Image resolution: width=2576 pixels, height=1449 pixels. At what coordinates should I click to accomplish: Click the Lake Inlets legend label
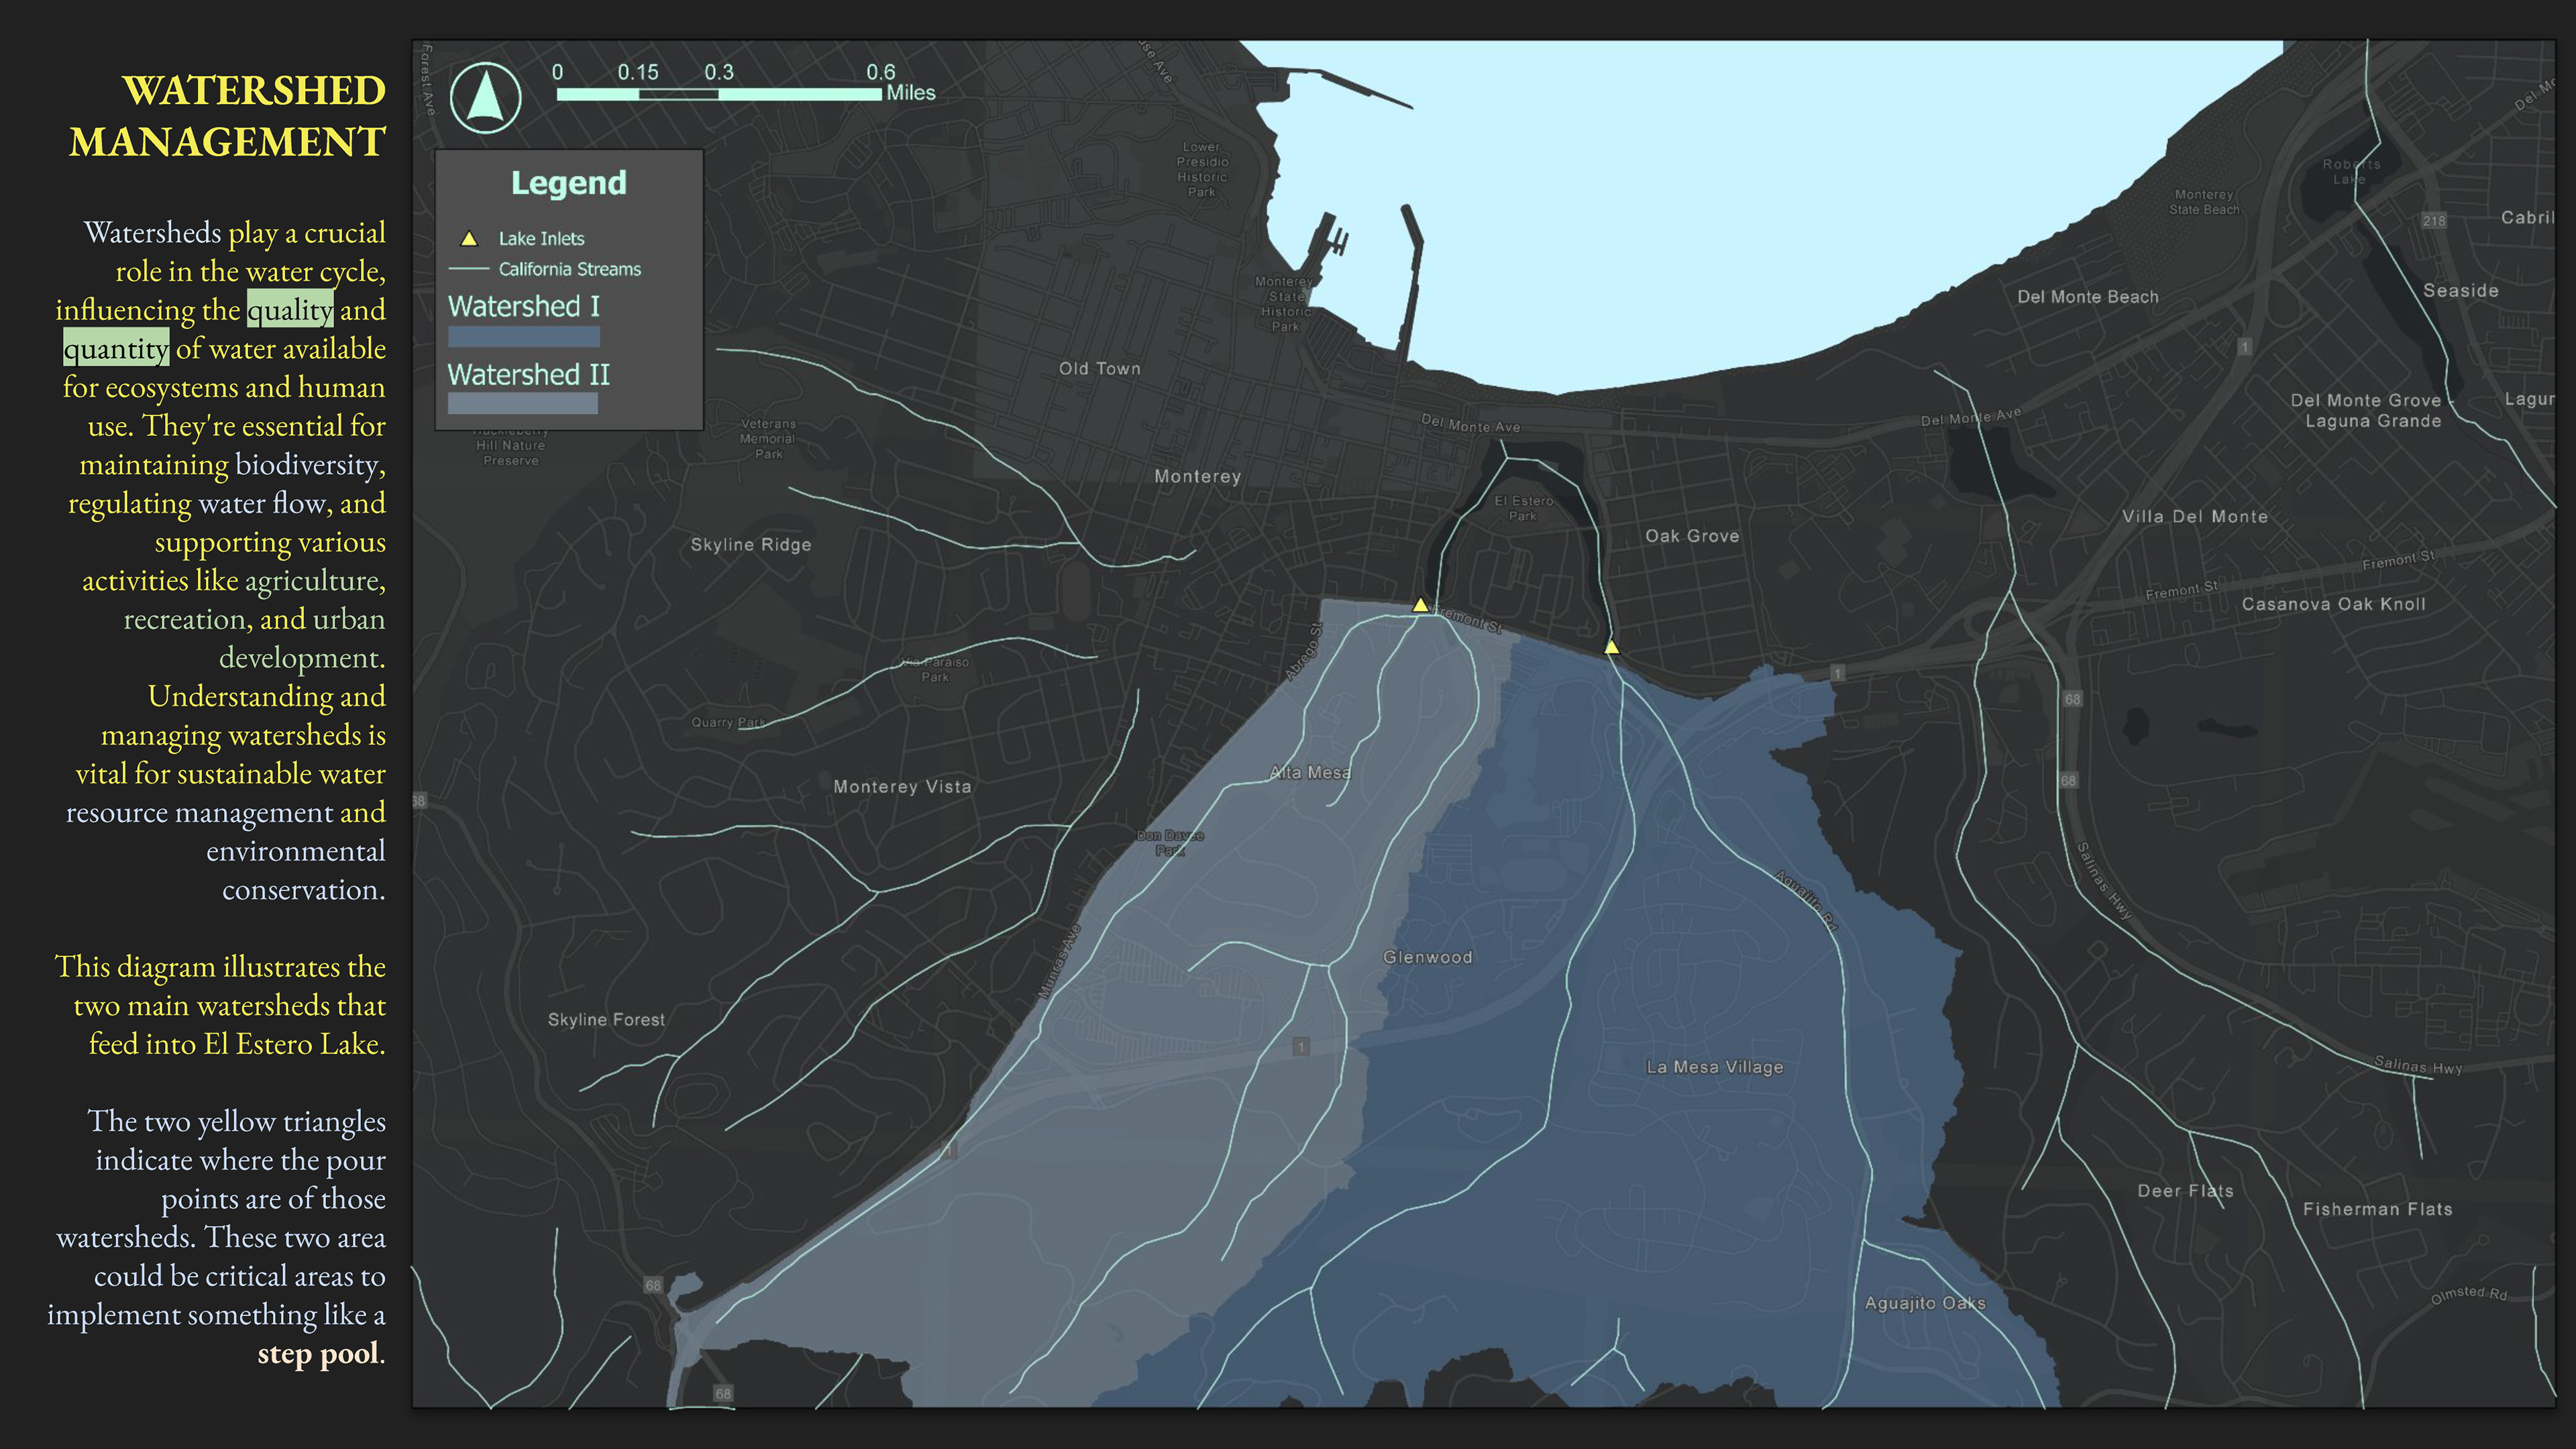tap(541, 239)
